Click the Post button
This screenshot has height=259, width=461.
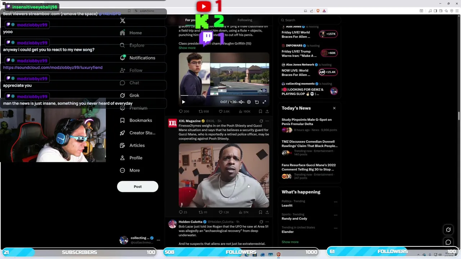pyautogui.click(x=138, y=186)
